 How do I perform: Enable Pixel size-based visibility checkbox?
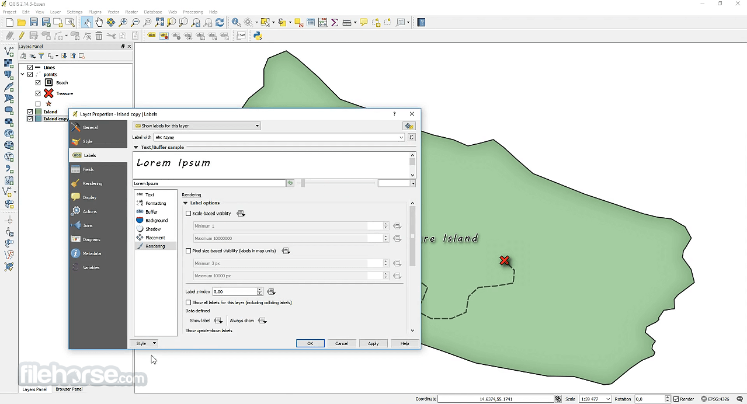tap(188, 251)
